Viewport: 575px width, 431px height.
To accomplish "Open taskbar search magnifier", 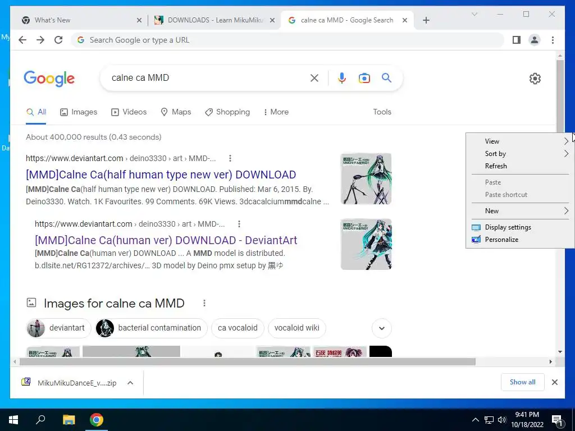I will pos(40,420).
